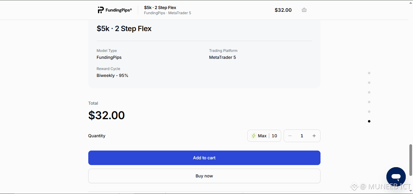The width and height of the screenshot is (413, 194).
Task: Click the active black section indicator dot
Action: (369, 121)
